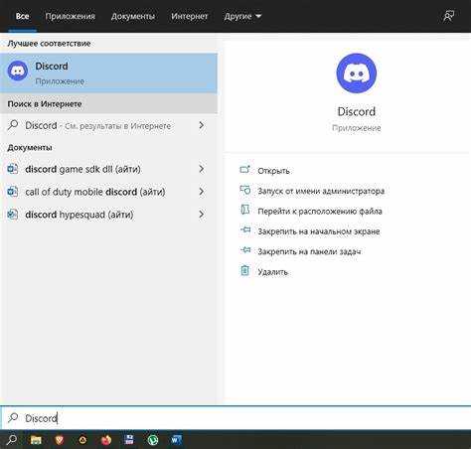471x449 pixels.
Task: Click the taskbar search magnifier icon
Action: pyautogui.click(x=12, y=440)
